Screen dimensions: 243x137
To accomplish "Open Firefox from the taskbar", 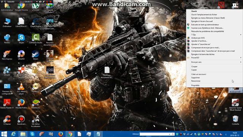I will coord(61,134).
